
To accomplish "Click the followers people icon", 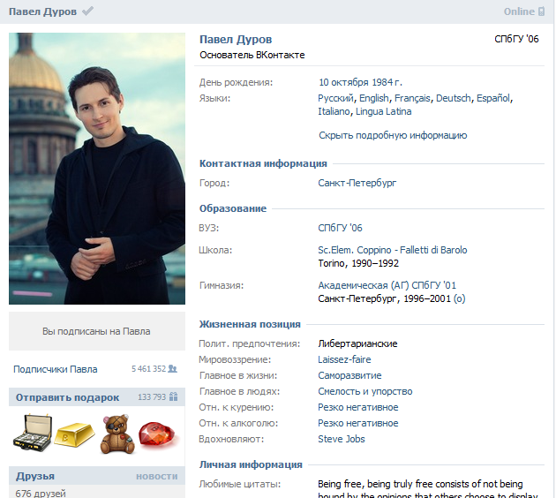I will (173, 369).
